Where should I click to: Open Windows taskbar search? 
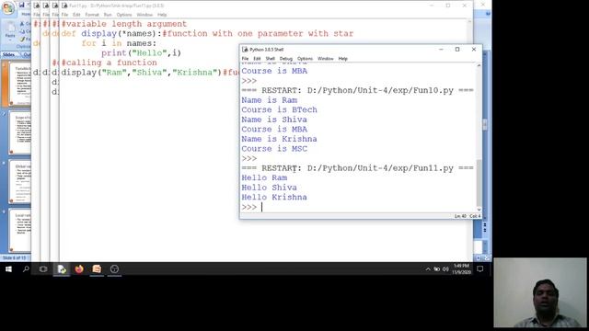pos(26,269)
